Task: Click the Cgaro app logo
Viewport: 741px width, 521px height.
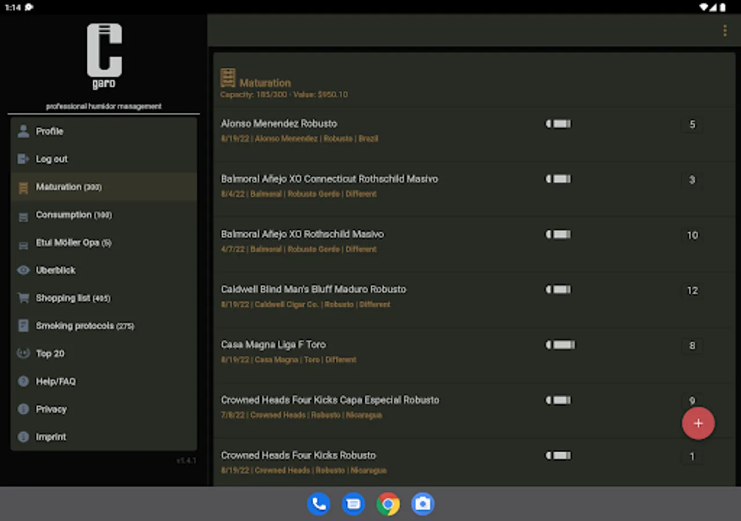Action: 104,56
